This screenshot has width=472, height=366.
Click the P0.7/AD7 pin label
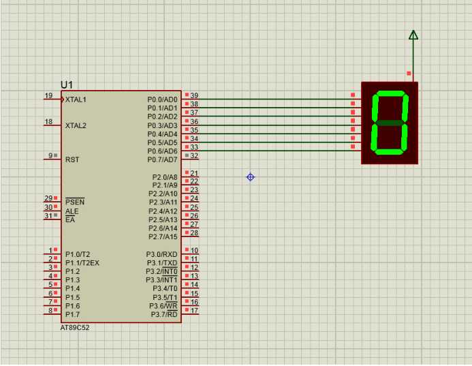pos(162,160)
